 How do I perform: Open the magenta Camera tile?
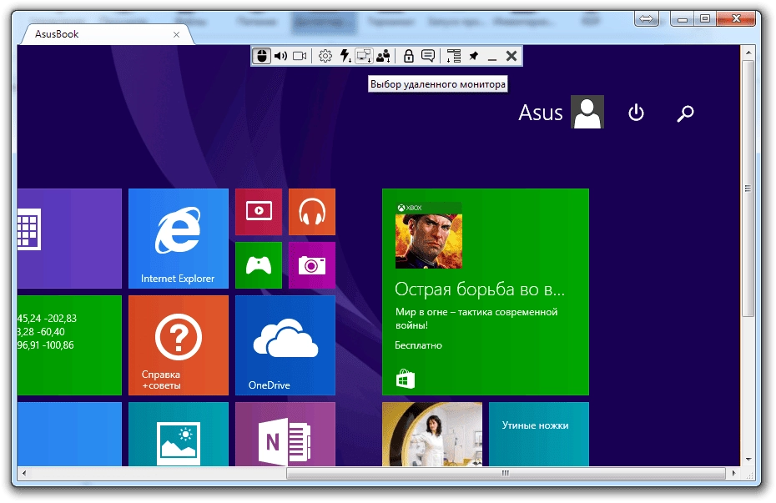(x=312, y=265)
